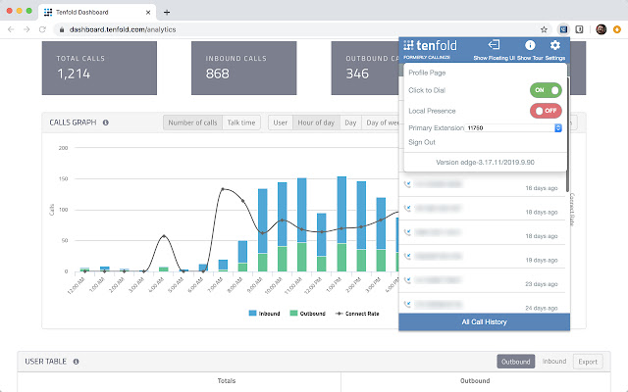
Task: Select the Number of calls tab
Action: click(192, 122)
